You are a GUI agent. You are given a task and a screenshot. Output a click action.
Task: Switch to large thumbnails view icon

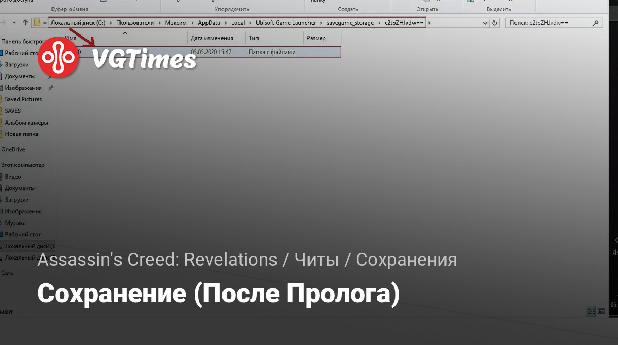click(x=600, y=311)
